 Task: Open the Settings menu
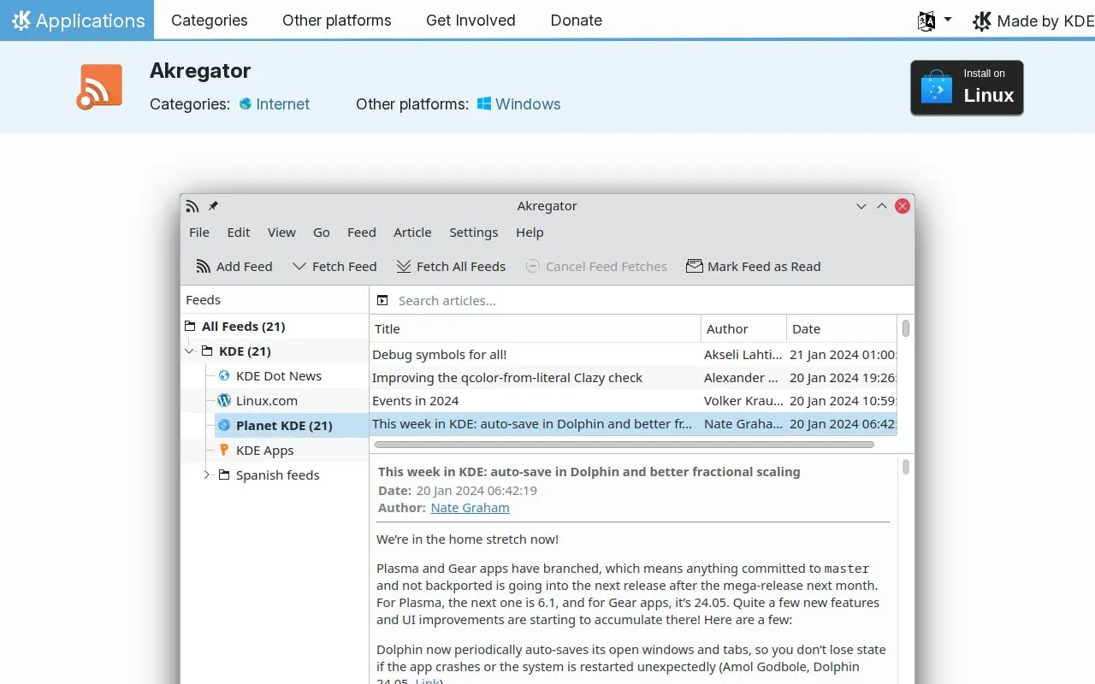474,233
